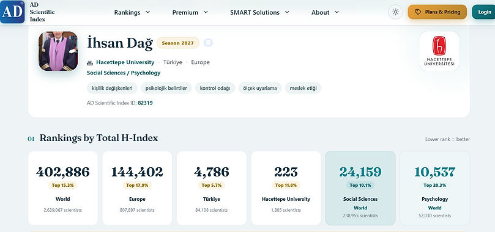
Task: Click the Top 5.7% badge
Action: pos(212,186)
